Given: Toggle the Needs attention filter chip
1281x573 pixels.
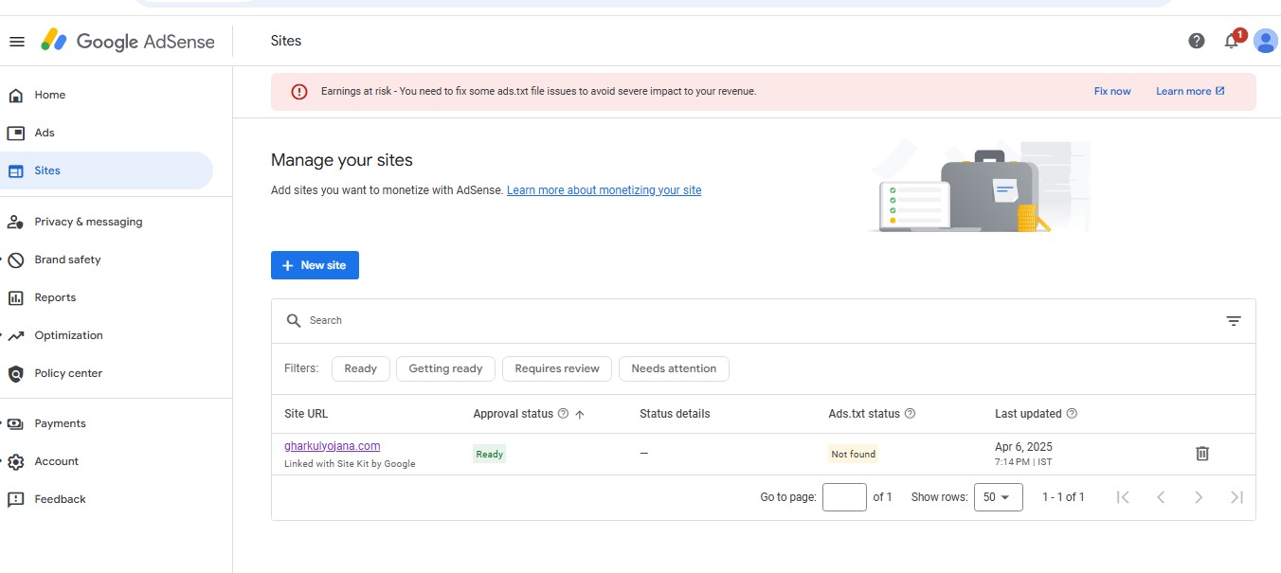Looking at the screenshot, I should (x=674, y=368).
